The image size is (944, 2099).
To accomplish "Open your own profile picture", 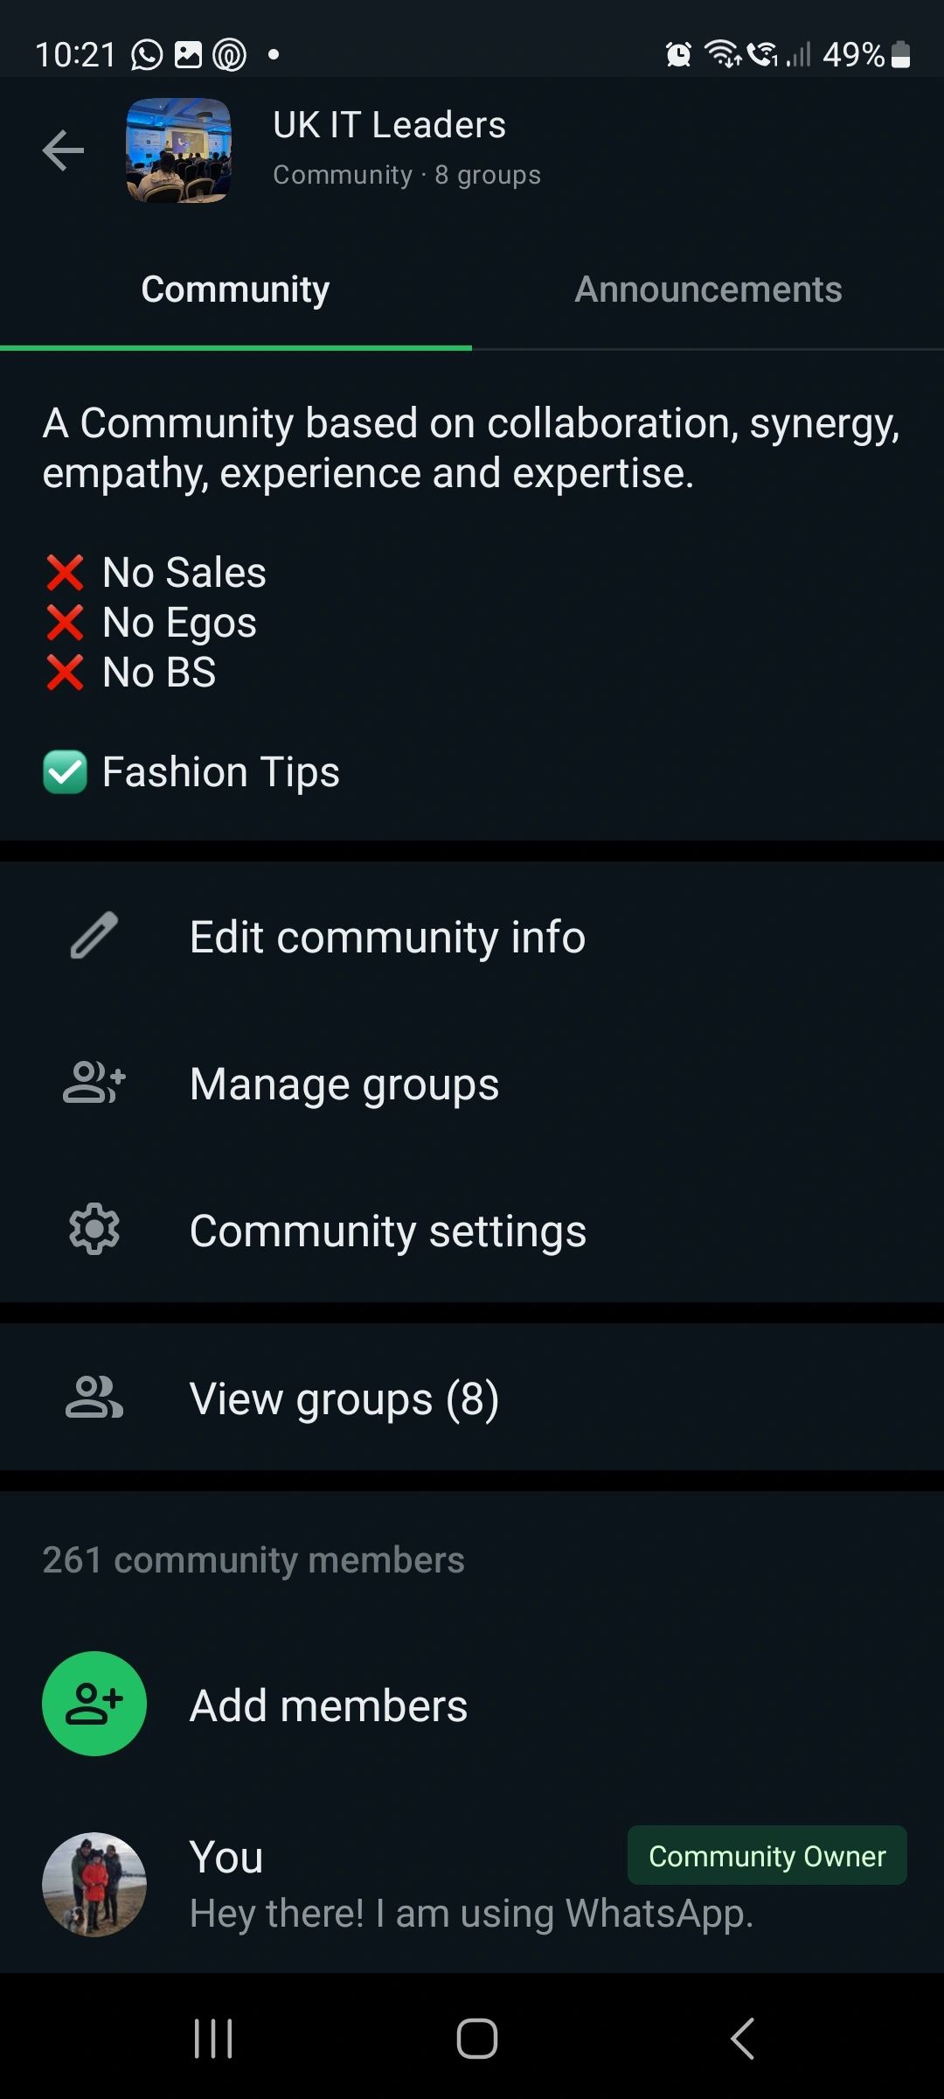I will pyautogui.click(x=94, y=1885).
